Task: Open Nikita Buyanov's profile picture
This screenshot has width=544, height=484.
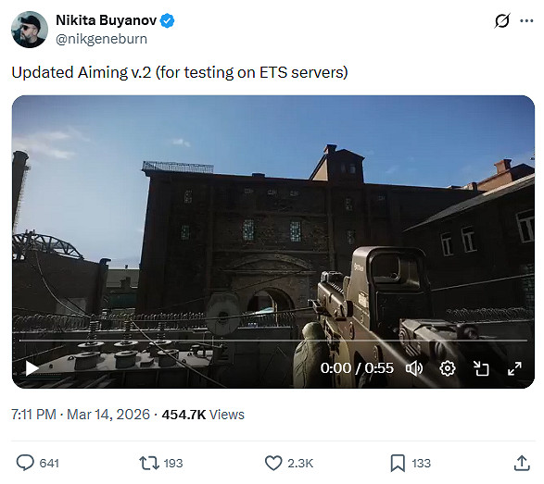Action: [x=30, y=30]
